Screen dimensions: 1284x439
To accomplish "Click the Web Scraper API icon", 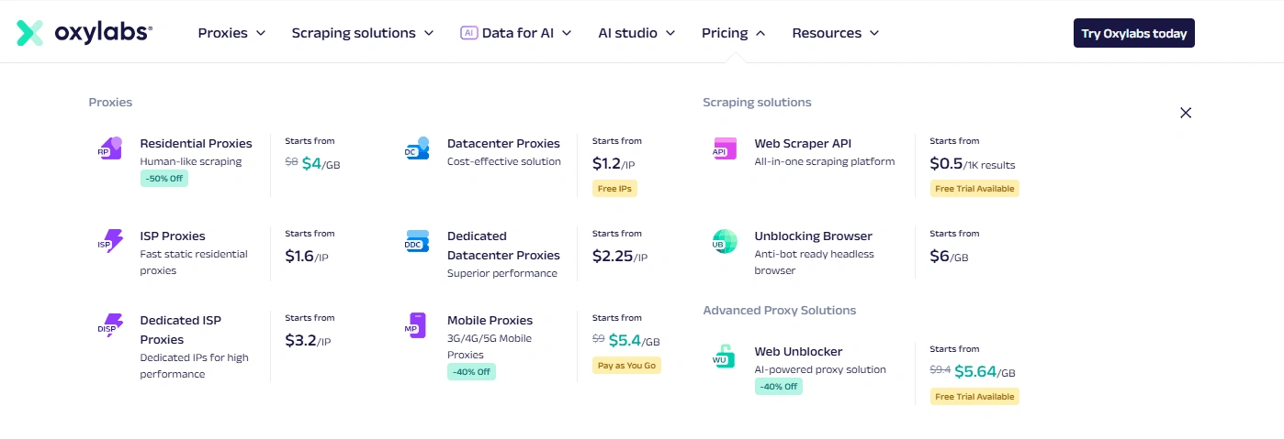I will click(x=724, y=148).
